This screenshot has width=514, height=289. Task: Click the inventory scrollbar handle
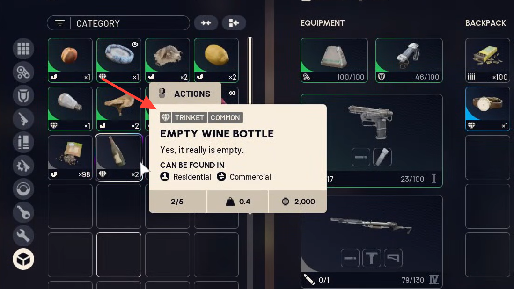tap(250, 126)
